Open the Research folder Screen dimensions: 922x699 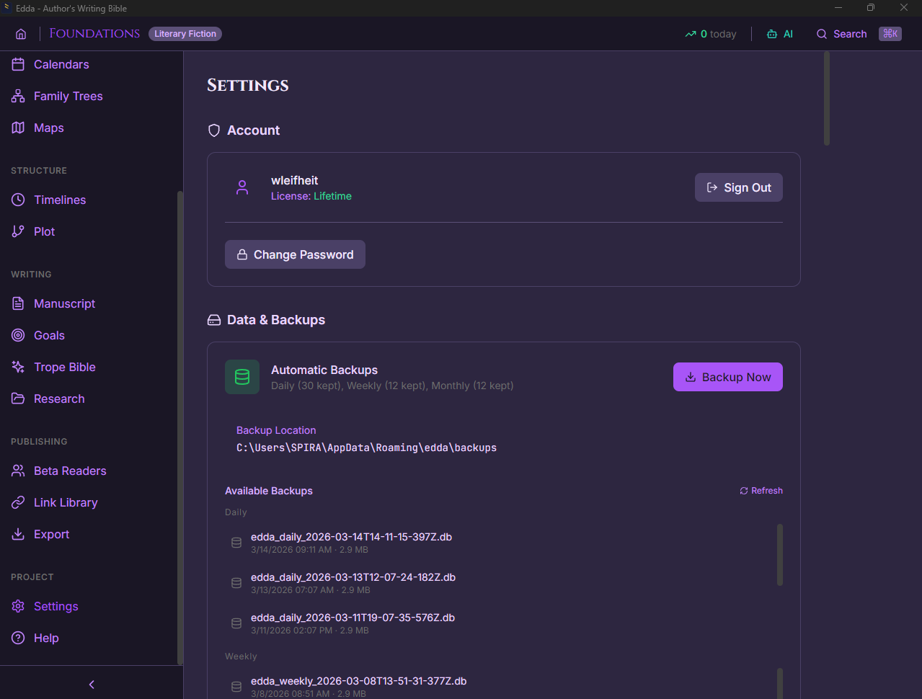tap(58, 399)
